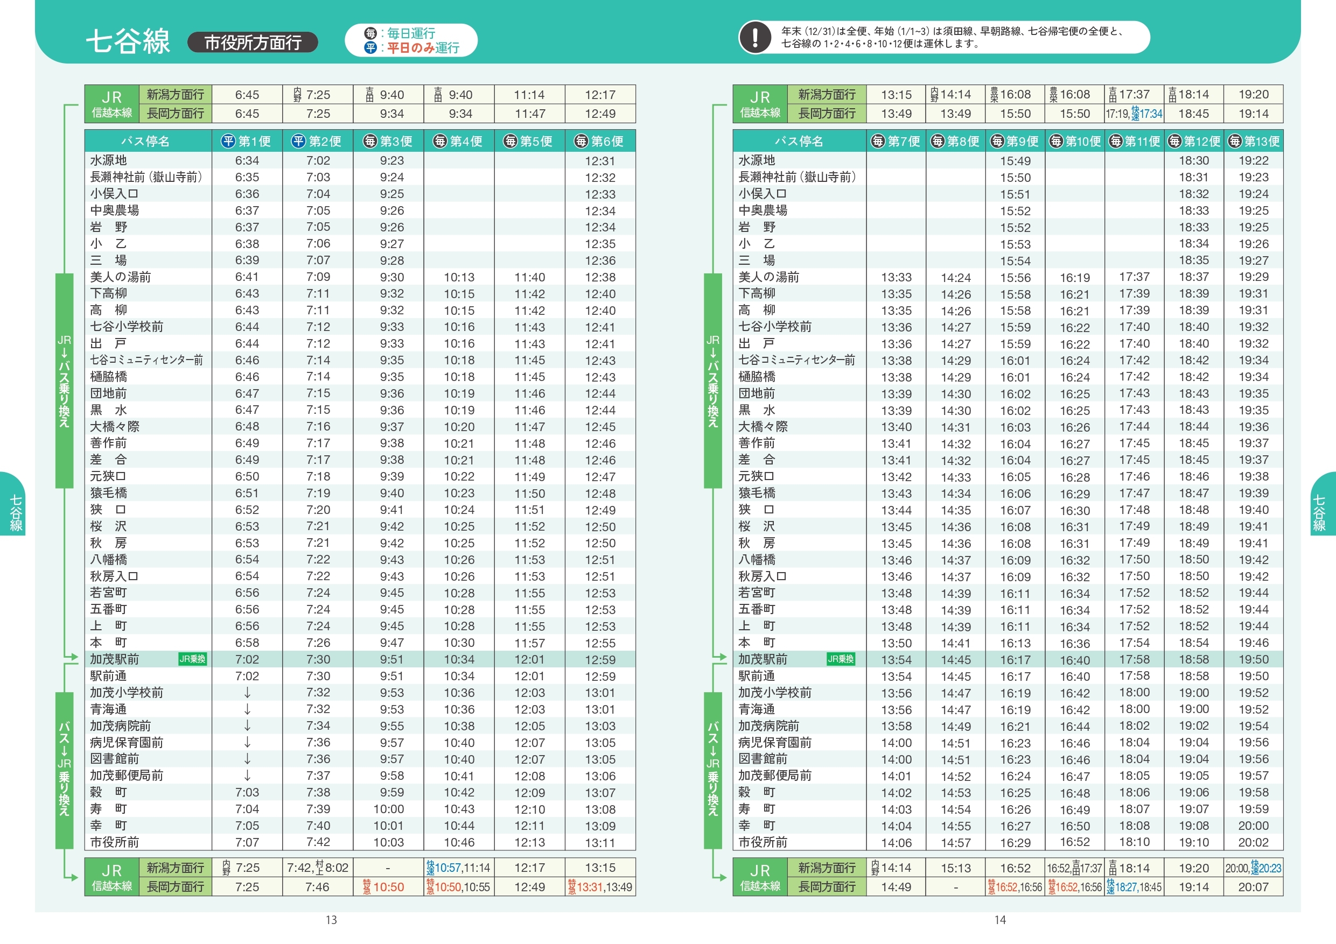Click 加茂駅前 time 17:58 in 第11便
This screenshot has width=1336, height=944.
point(1134,660)
